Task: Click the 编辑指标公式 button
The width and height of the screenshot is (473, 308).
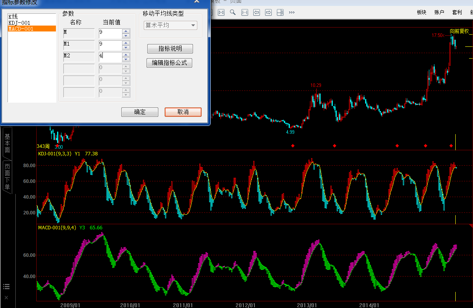Action: (169, 63)
